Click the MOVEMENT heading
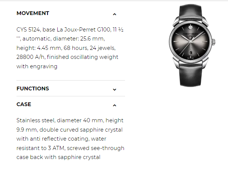 [x=33, y=13]
